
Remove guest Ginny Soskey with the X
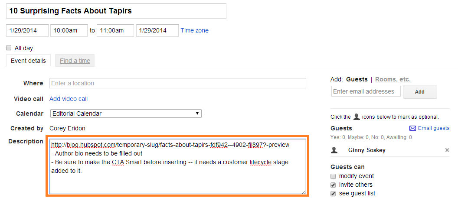[x=447, y=150]
